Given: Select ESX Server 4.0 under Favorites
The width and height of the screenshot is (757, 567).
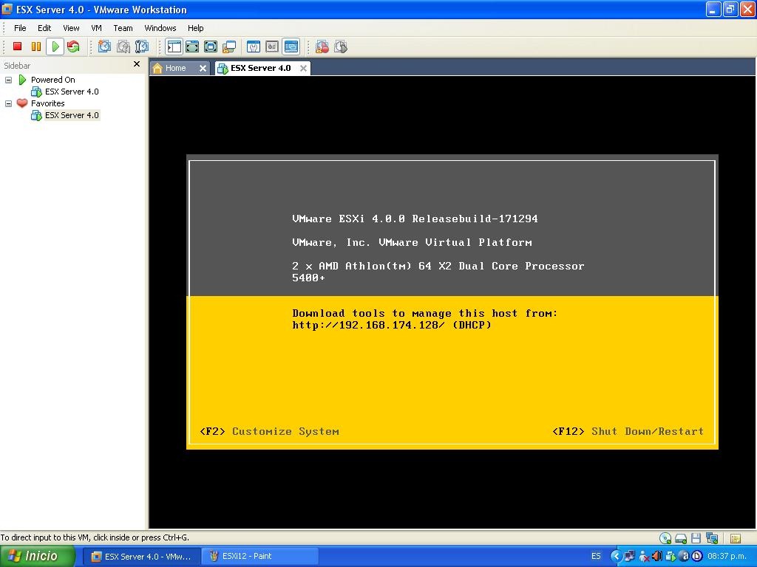Looking at the screenshot, I should [72, 115].
